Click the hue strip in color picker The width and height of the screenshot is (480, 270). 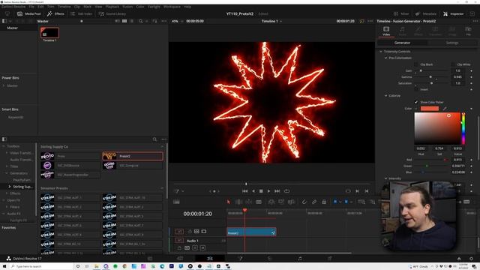(x=463, y=128)
